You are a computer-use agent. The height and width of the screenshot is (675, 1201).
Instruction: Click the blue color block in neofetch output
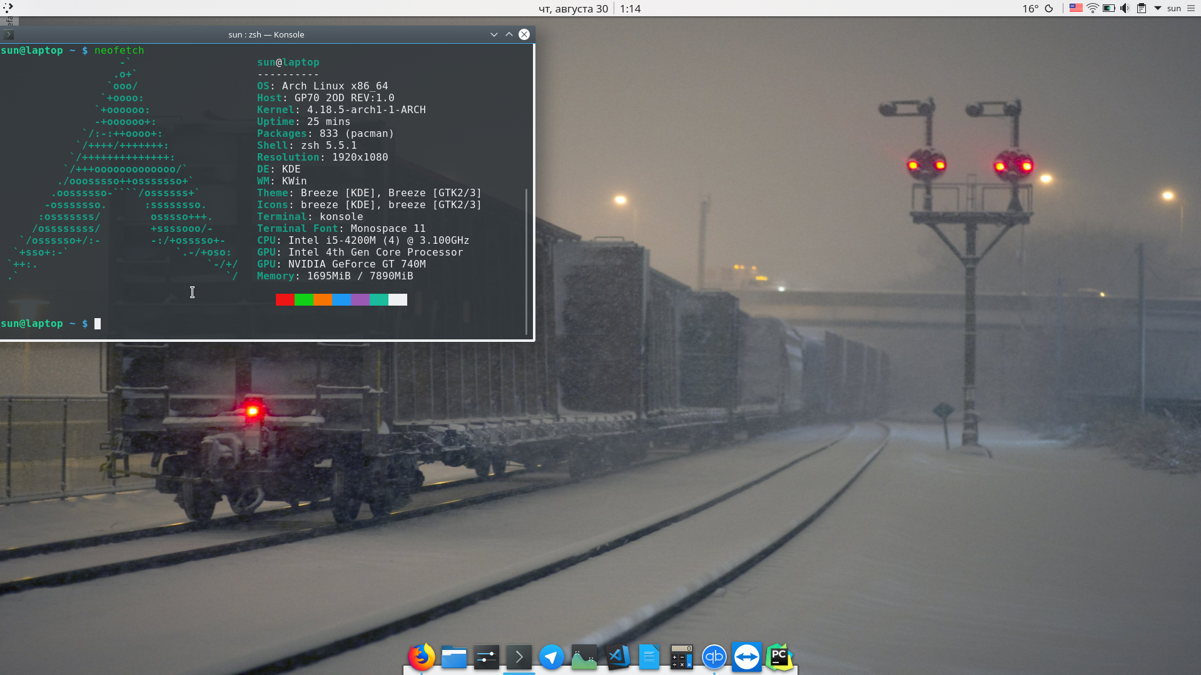point(342,299)
